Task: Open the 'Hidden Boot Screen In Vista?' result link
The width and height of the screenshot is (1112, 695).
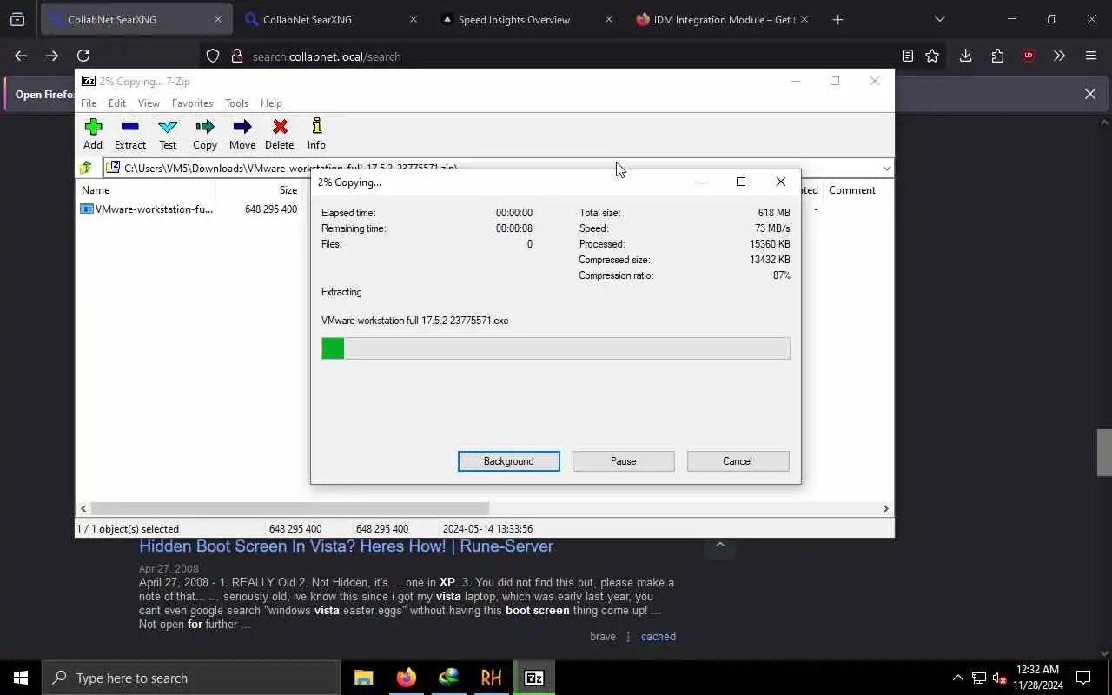Action: (346, 546)
